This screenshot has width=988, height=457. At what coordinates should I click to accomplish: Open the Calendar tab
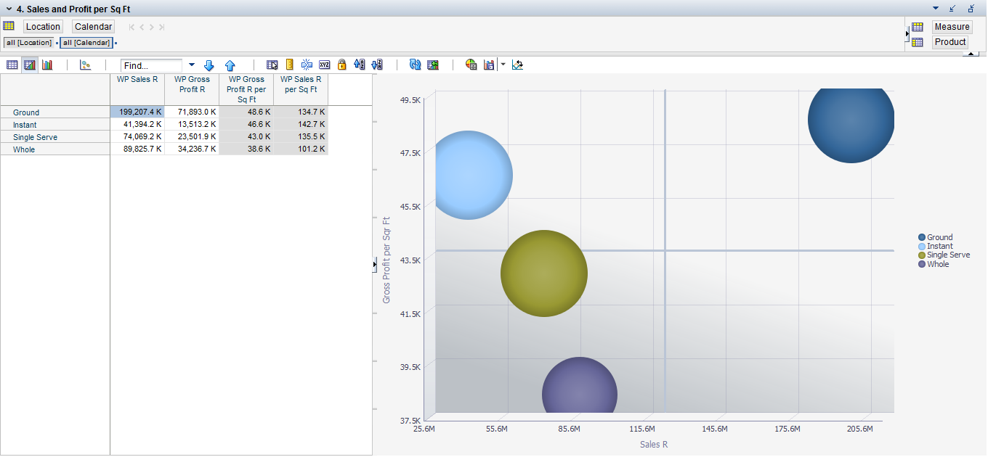point(93,26)
